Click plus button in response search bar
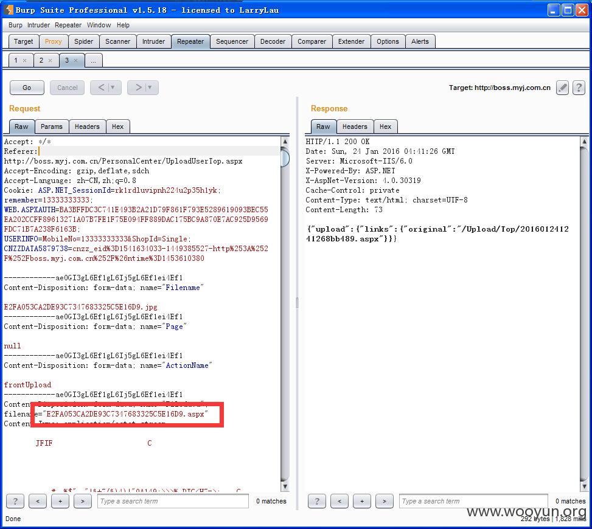 point(362,501)
